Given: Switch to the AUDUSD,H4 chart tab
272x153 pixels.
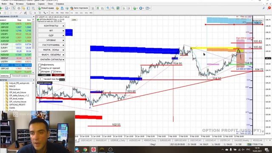Looking at the screenshot, I should click(x=135, y=140).
